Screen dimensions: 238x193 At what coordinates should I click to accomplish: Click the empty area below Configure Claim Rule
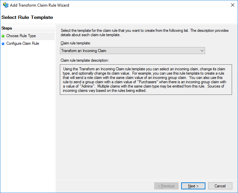(27, 116)
